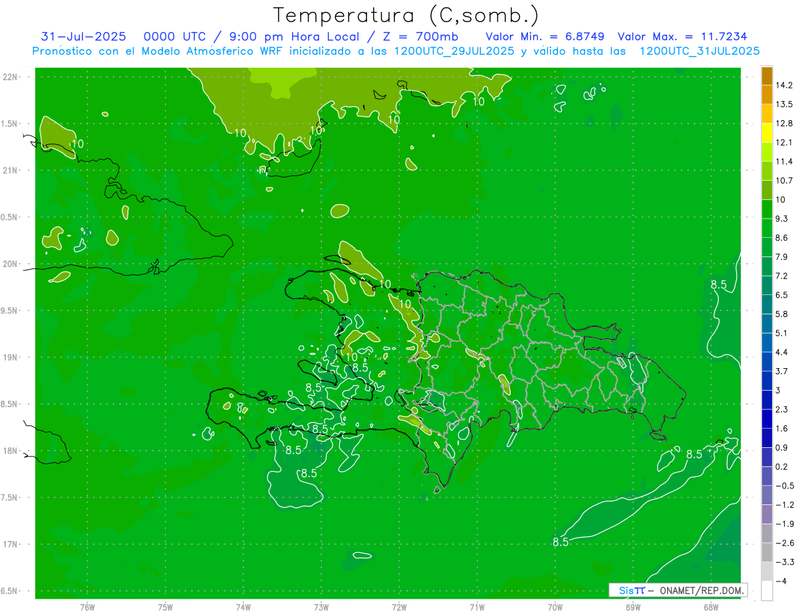The width and height of the screenshot is (798, 616).
Task: Click the '-3.3' colorbar legend value
Action: [x=784, y=562]
